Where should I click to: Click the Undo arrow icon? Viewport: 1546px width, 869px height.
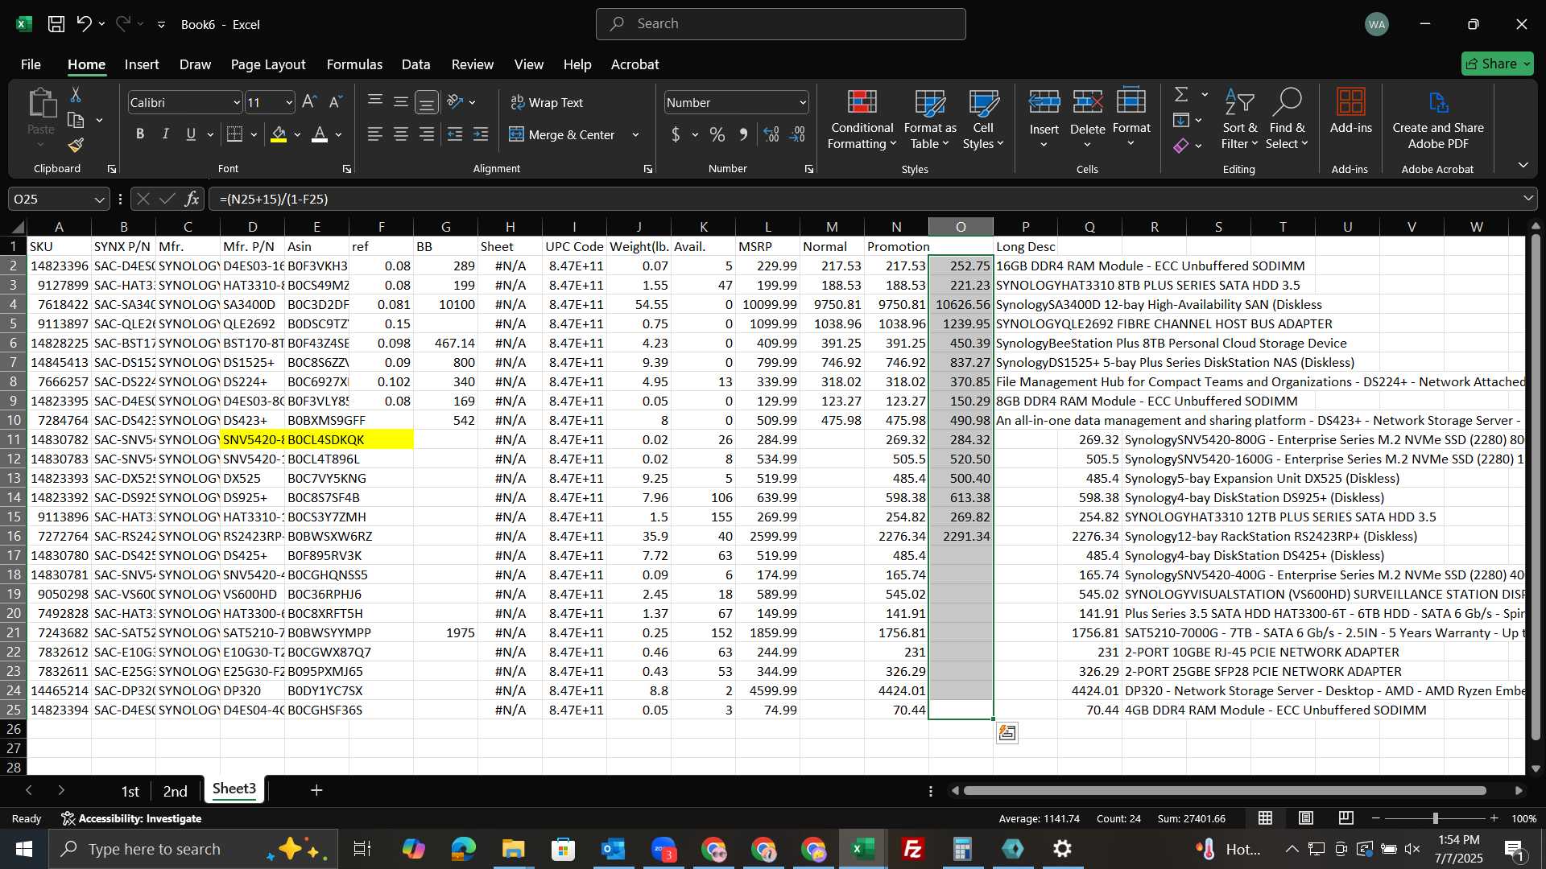click(x=84, y=24)
